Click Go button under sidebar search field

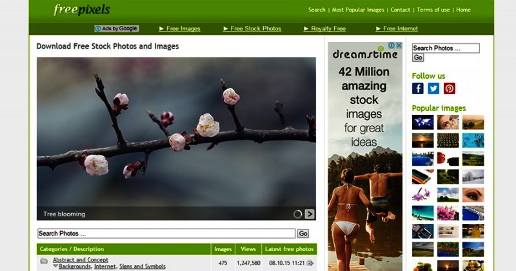click(418, 57)
